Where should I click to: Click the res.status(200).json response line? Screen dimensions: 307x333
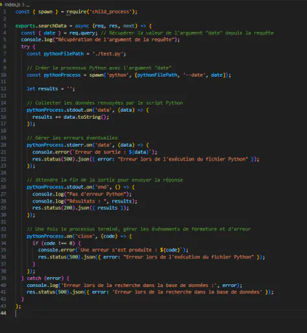tap(80, 208)
